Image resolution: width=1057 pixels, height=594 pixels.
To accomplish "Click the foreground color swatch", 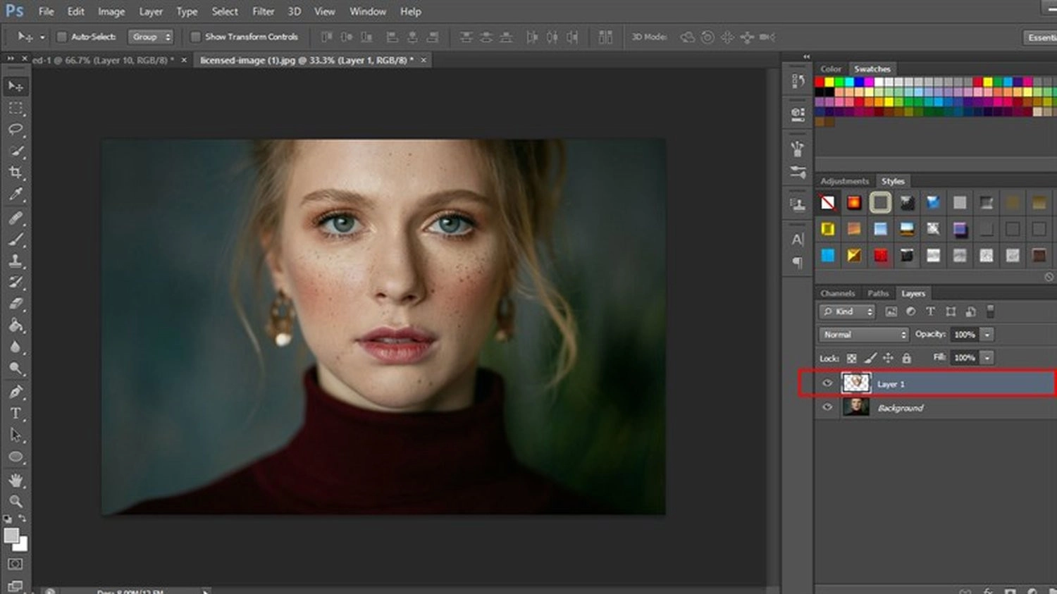I will [11, 536].
